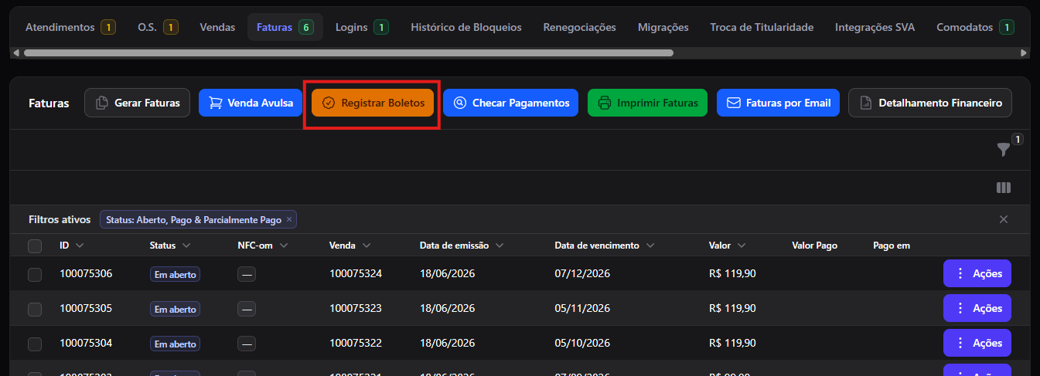Viewport: 1040px width, 376px height.
Task: Click sale number 100075323
Action: coord(356,308)
